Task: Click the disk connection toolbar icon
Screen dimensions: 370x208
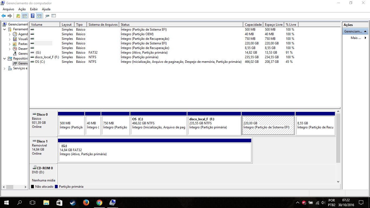Action: [x=47, y=16]
